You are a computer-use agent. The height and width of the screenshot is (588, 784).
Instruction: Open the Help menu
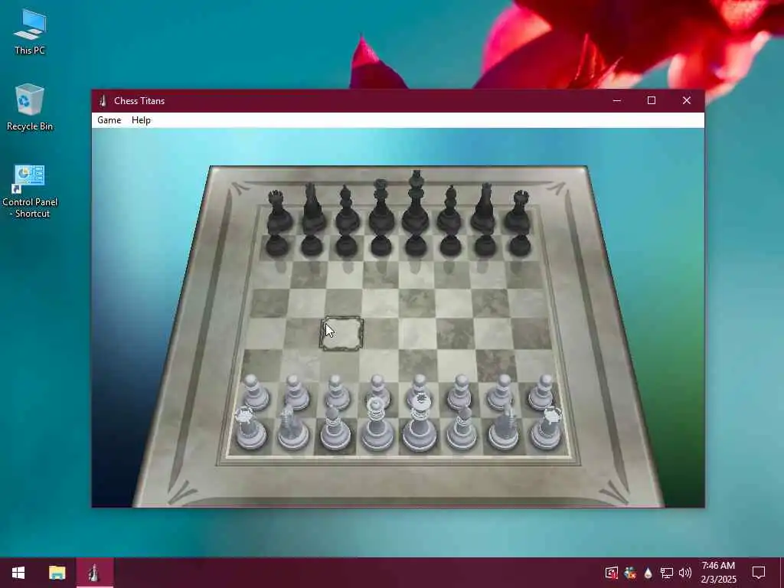[x=141, y=120]
